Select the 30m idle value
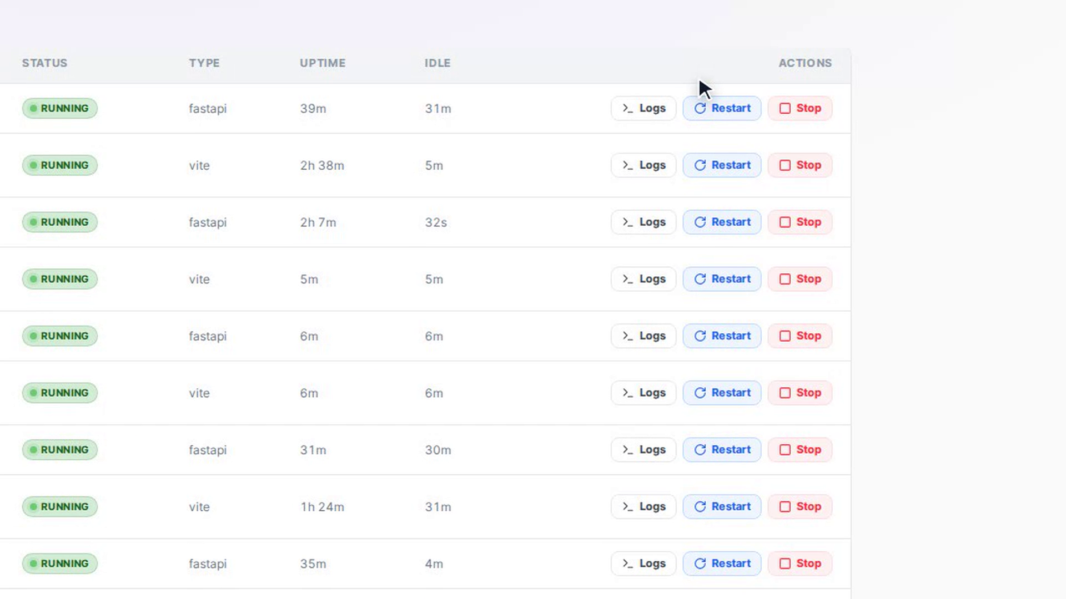The image size is (1066, 599). click(x=438, y=450)
